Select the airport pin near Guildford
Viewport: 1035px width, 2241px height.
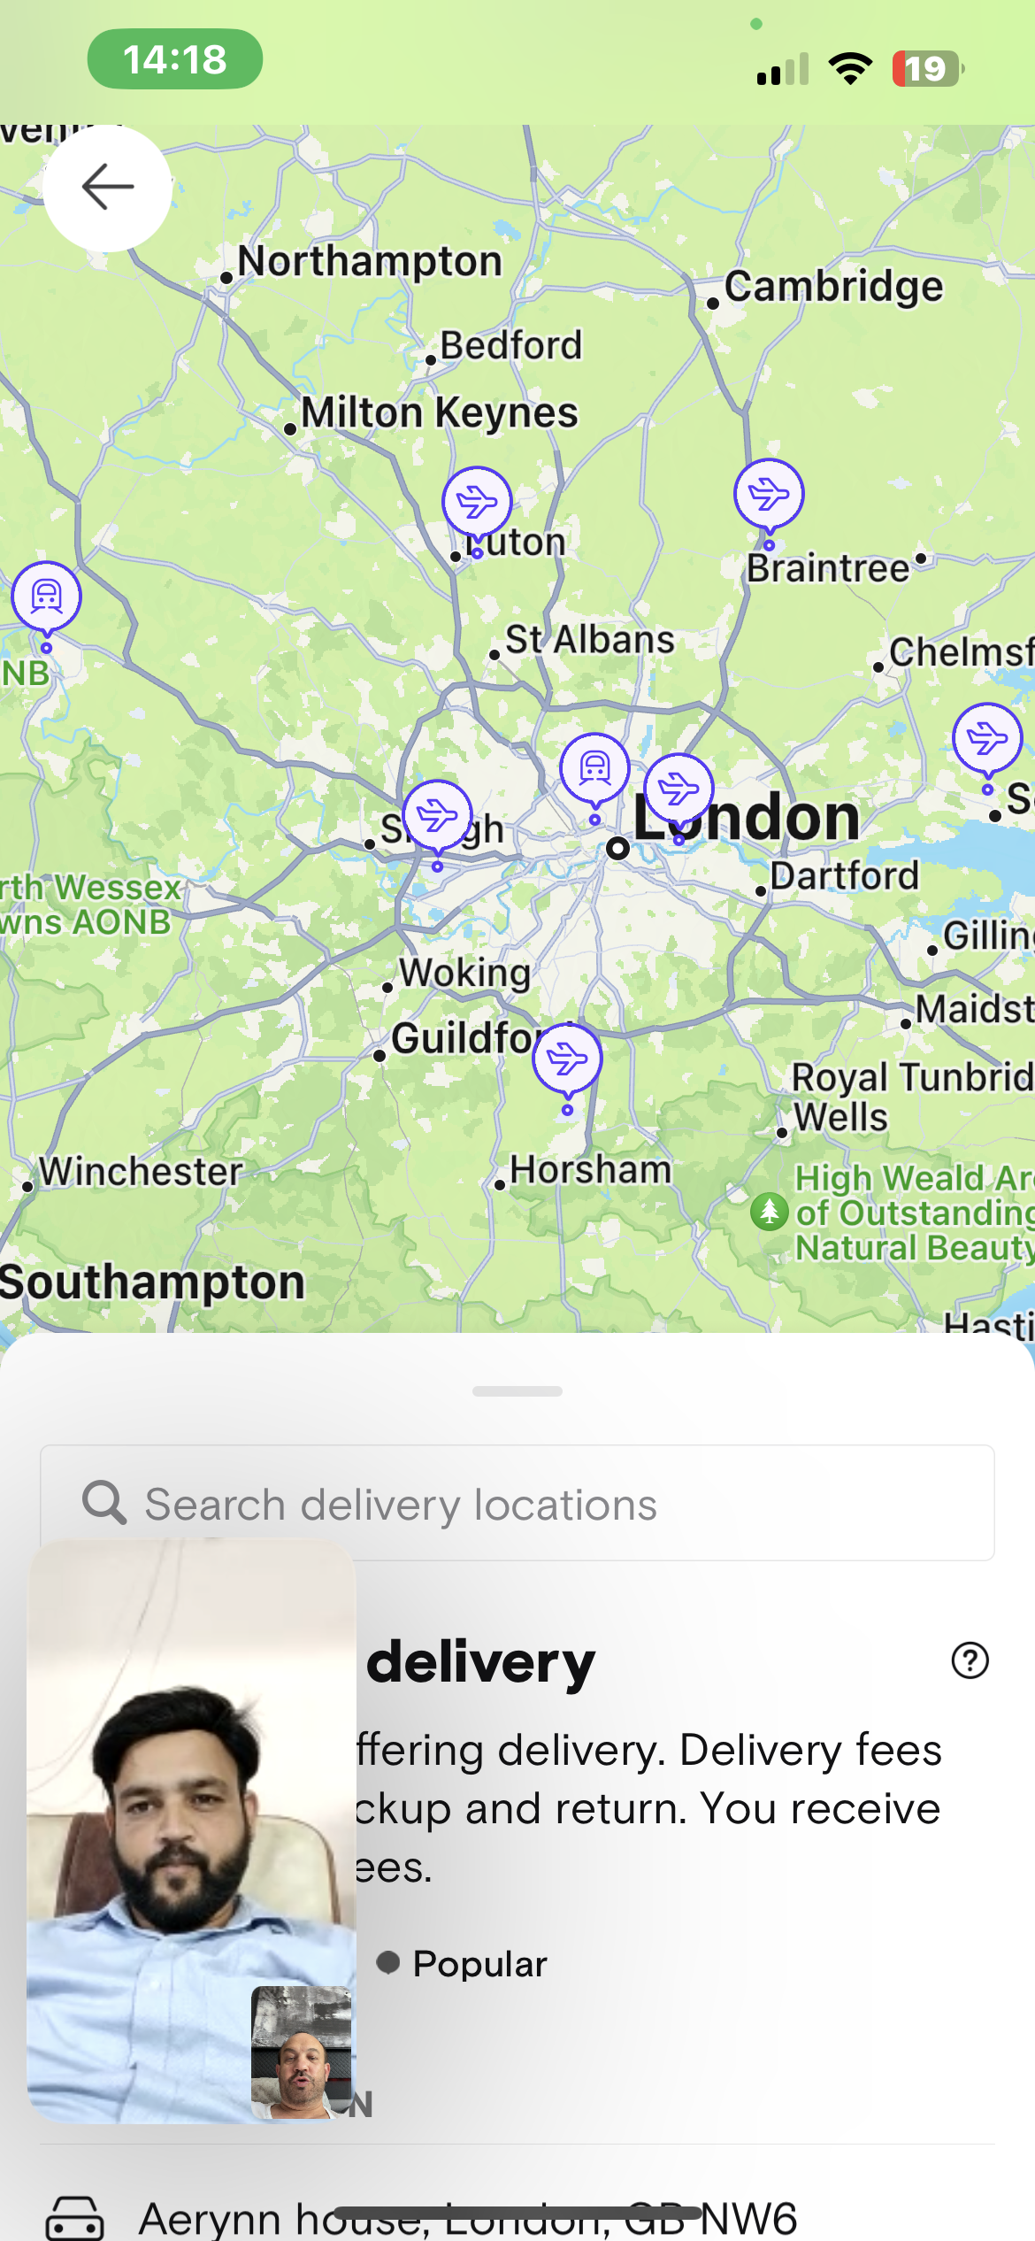click(567, 1059)
